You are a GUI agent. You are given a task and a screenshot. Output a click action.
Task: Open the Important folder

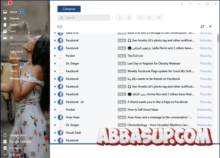pos(16,52)
